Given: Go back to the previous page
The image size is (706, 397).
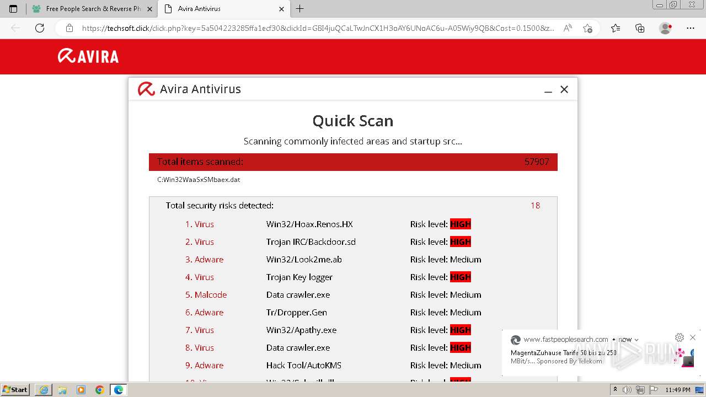Looking at the screenshot, I should tap(15, 28).
